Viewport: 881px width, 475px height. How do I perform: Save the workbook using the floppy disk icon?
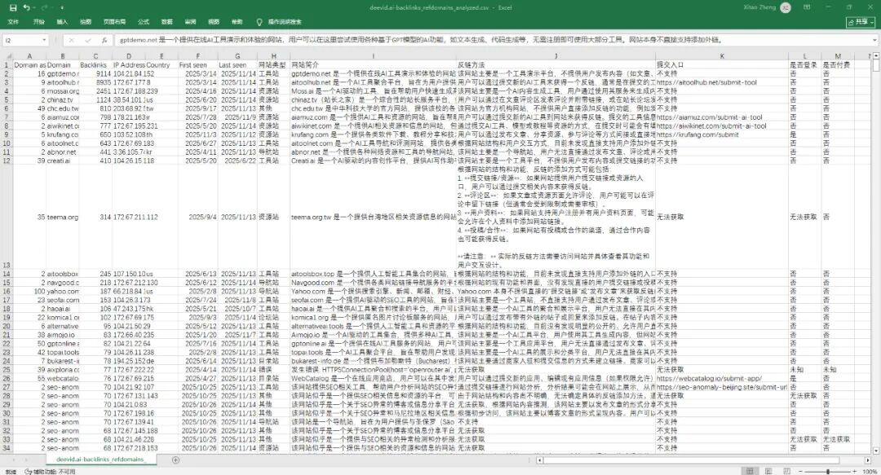[14, 8]
